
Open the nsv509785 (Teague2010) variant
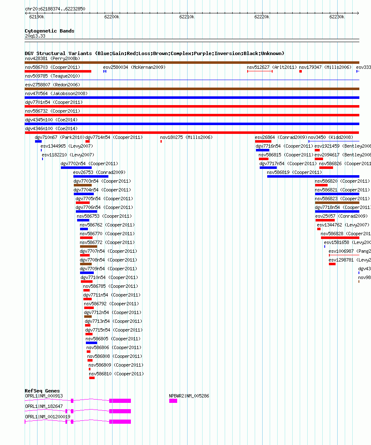click(53, 76)
